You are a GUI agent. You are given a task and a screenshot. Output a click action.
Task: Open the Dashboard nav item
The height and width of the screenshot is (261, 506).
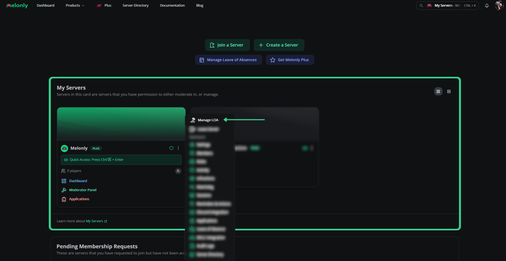(x=46, y=5)
